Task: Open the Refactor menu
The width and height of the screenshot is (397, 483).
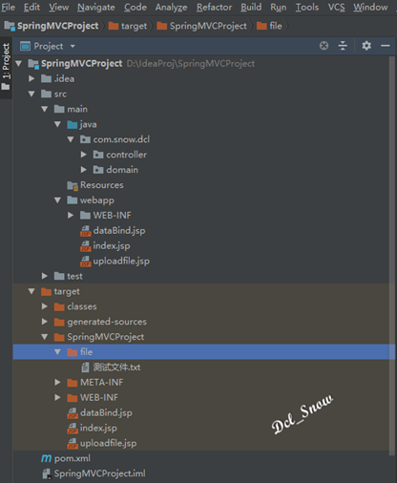Action: pyautogui.click(x=214, y=7)
